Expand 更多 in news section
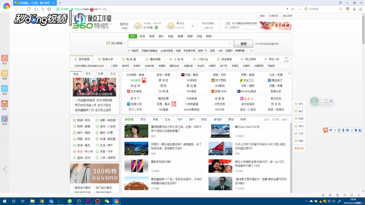The width and height of the screenshot is (365, 205). (285, 120)
